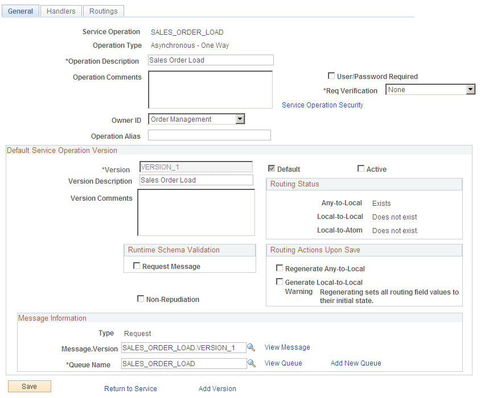Enable Request Message schema validation
Viewport: 485px width, 398px height.
135,266
